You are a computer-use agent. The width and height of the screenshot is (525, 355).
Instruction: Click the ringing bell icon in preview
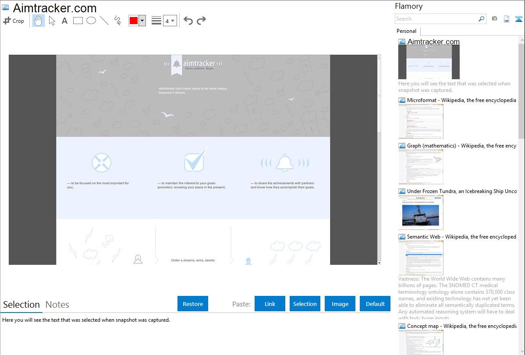(x=284, y=163)
